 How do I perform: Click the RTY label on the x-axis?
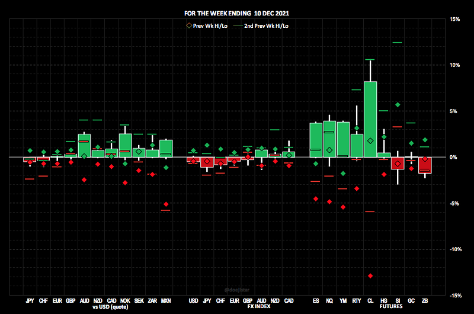click(357, 301)
